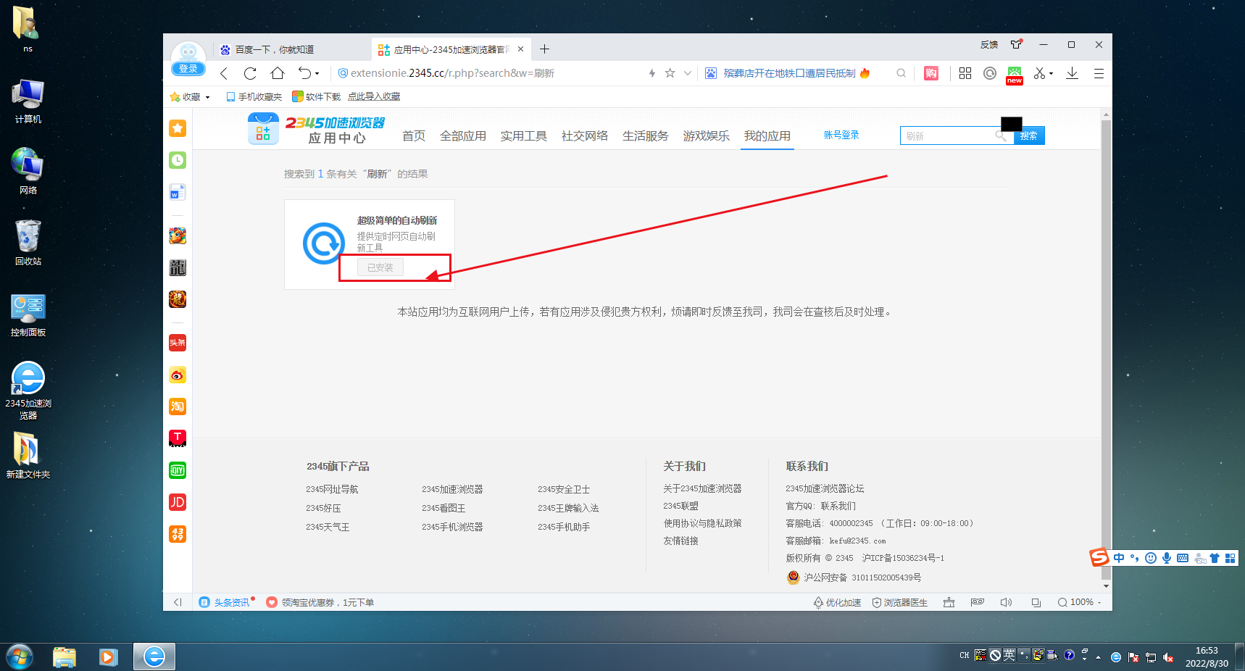The width and height of the screenshot is (1245, 671).
Task: Open the red shopping 购 toolbar icon
Action: [931, 73]
